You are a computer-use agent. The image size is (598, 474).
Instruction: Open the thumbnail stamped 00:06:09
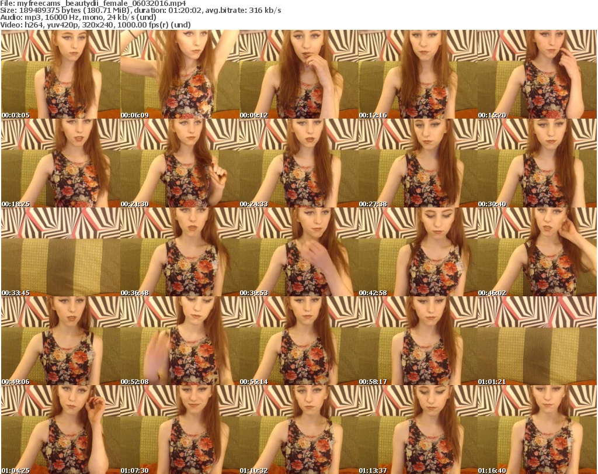click(x=180, y=74)
